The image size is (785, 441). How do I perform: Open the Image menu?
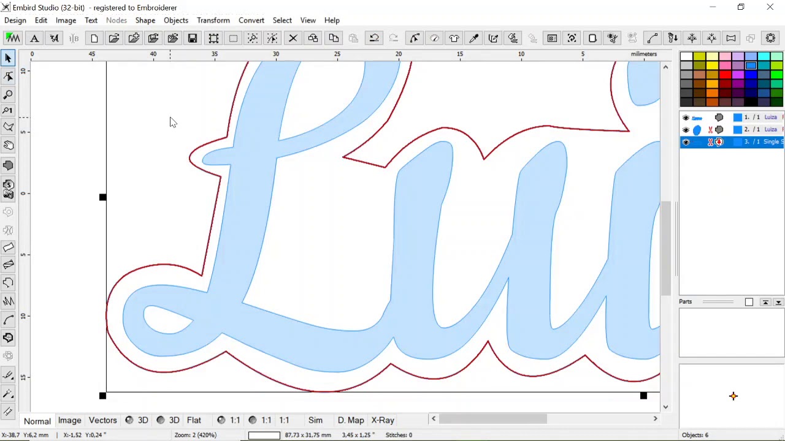pyautogui.click(x=66, y=20)
